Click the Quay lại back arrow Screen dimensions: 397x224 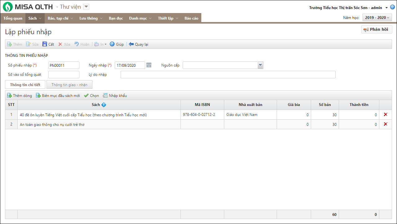[x=131, y=44]
